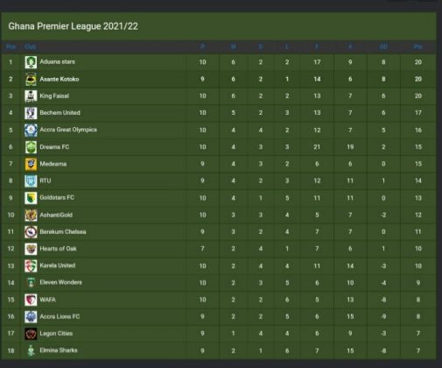Click the Ghana Premier League 2021/22 title
The height and width of the screenshot is (368, 442).
pos(73,26)
